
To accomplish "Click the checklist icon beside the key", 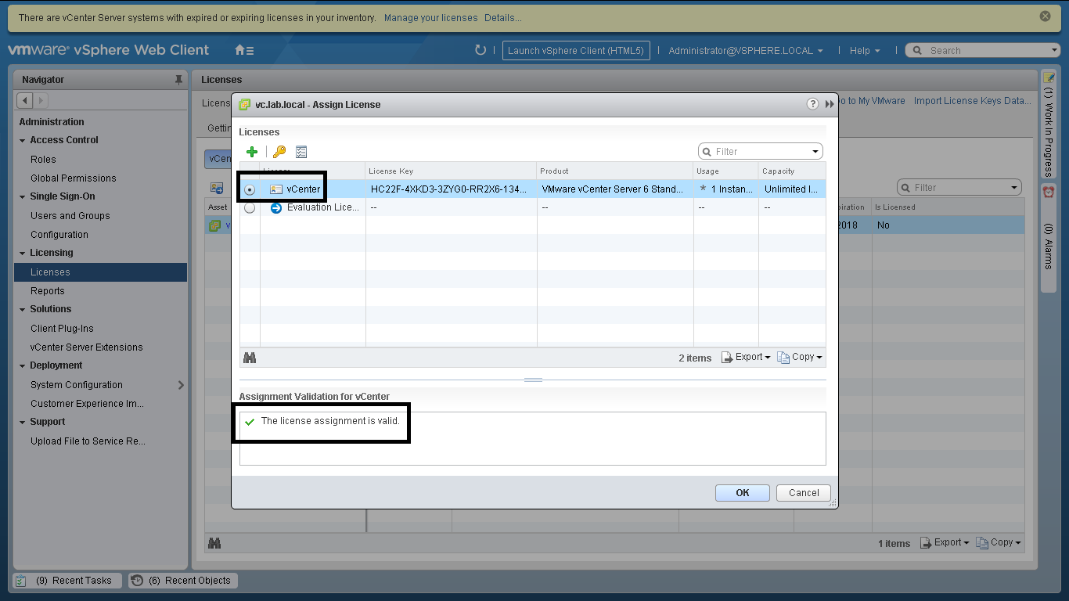I will pos(301,152).
